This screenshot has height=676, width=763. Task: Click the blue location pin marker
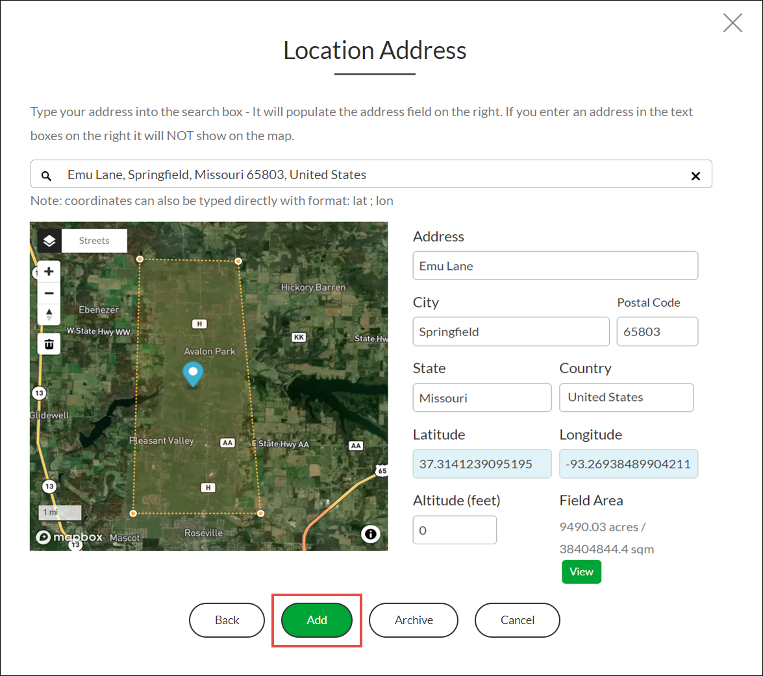point(193,374)
